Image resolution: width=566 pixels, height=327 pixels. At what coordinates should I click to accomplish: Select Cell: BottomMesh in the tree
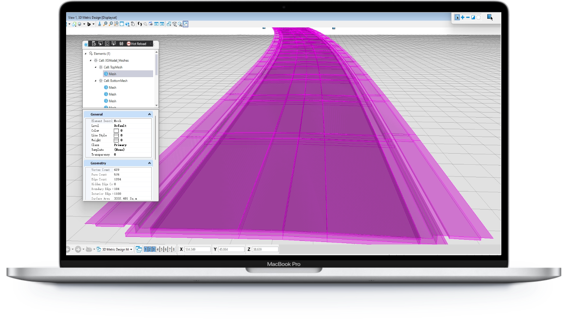click(115, 81)
